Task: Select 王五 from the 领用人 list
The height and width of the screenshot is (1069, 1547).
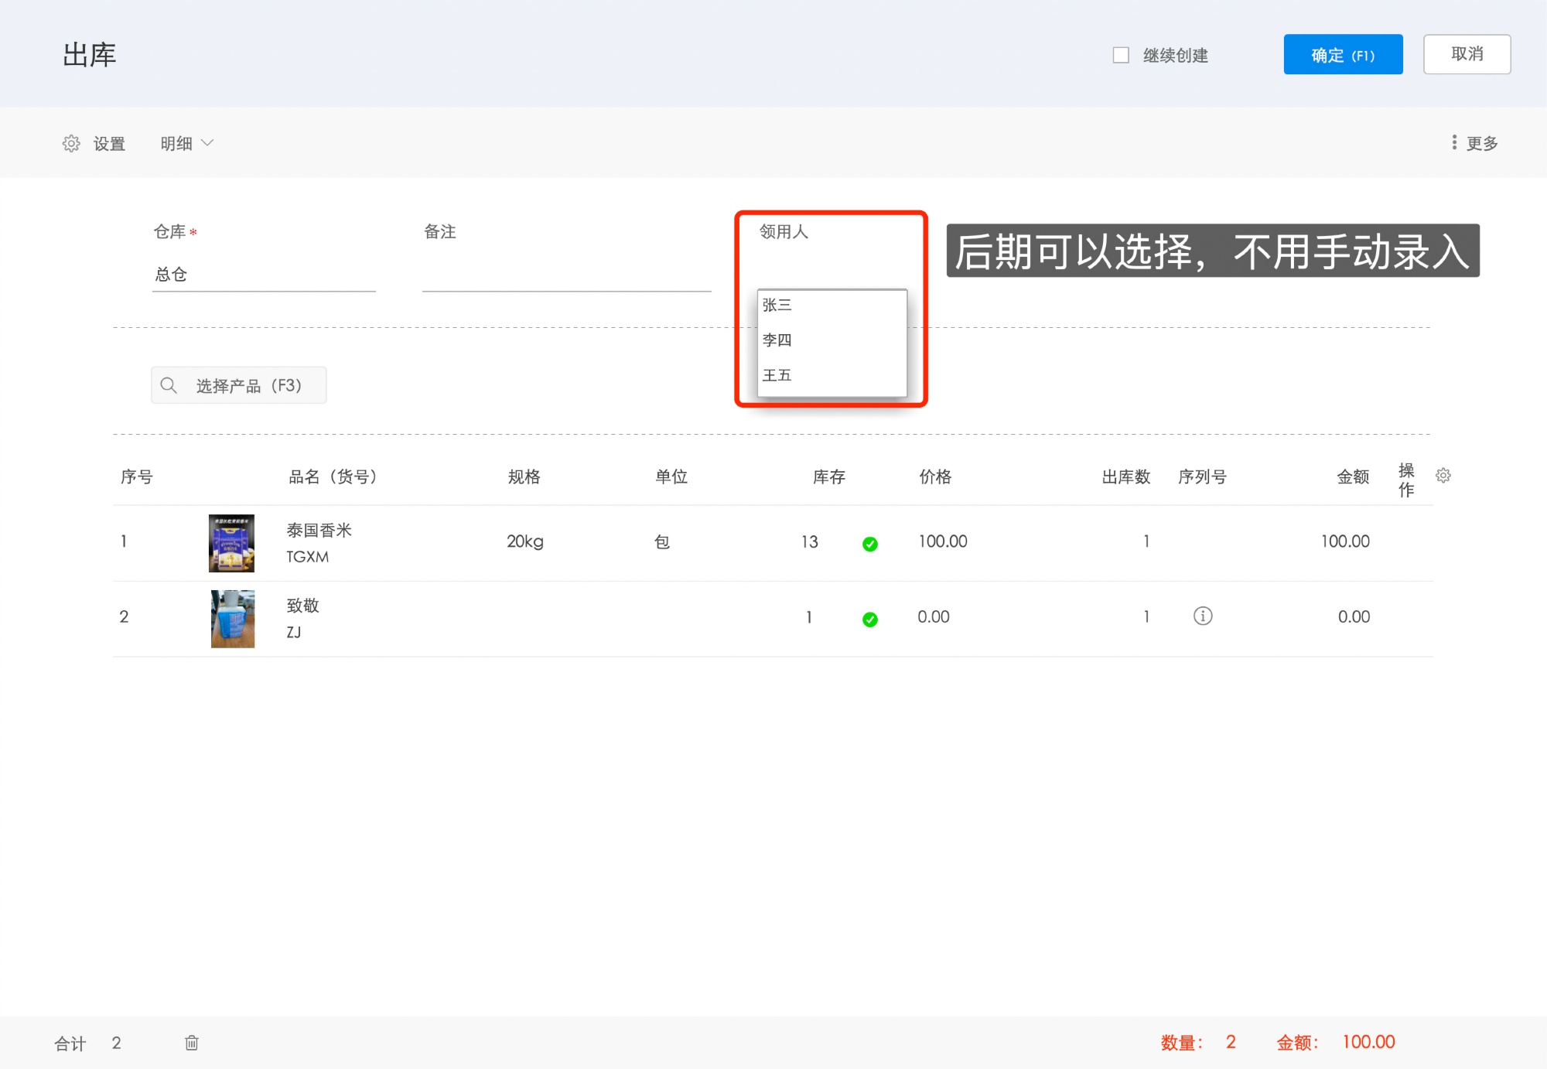Action: click(832, 375)
